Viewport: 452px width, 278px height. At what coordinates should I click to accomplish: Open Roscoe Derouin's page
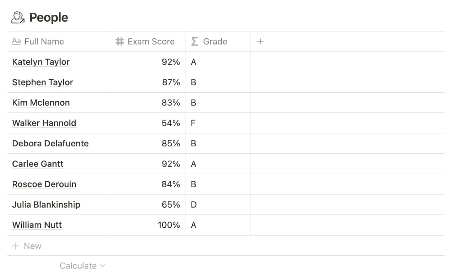[44, 184]
